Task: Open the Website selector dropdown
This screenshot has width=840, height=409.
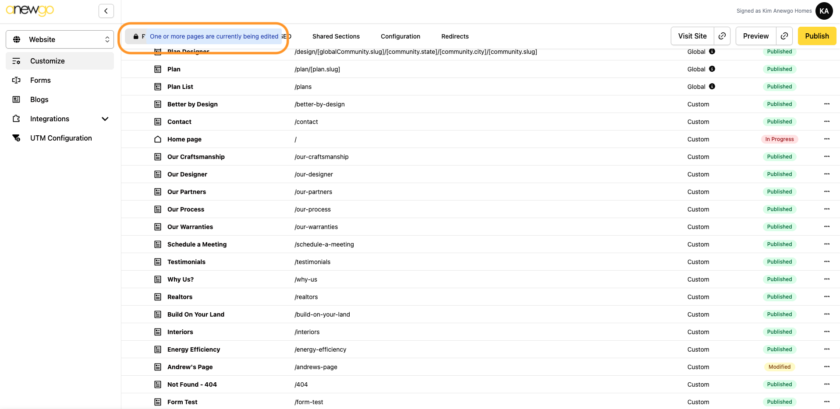Action: point(60,39)
